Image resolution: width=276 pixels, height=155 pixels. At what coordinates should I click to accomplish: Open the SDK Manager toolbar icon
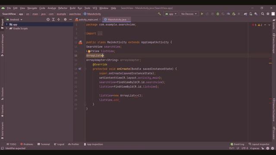click(x=256, y=14)
